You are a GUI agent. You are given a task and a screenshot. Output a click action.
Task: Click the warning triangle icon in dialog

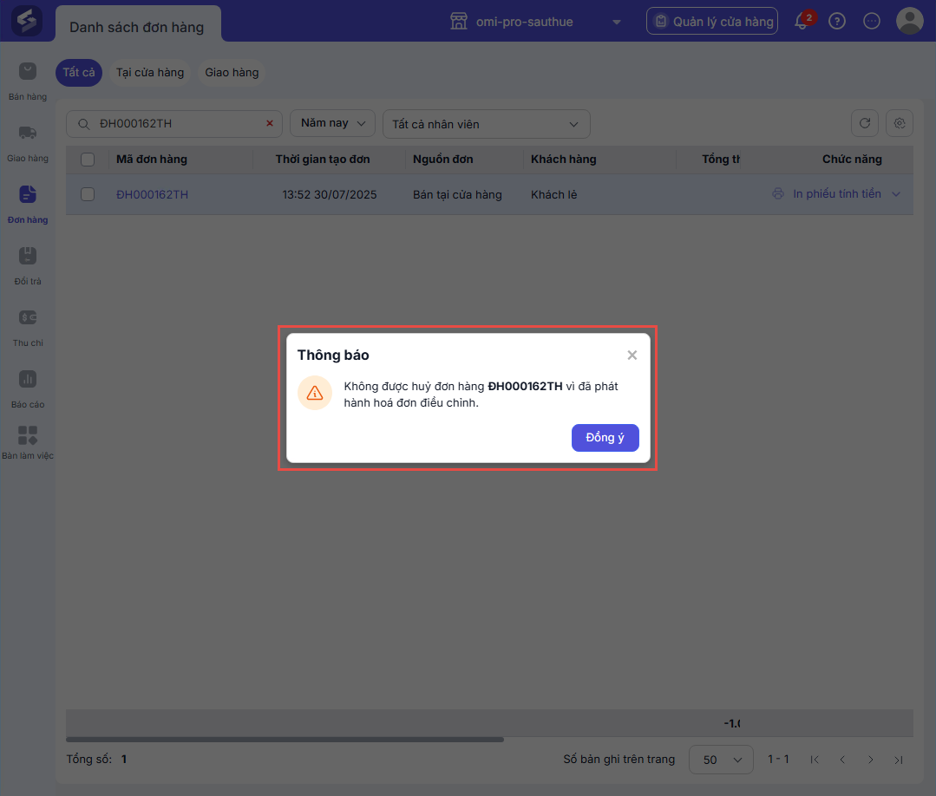[x=315, y=393]
